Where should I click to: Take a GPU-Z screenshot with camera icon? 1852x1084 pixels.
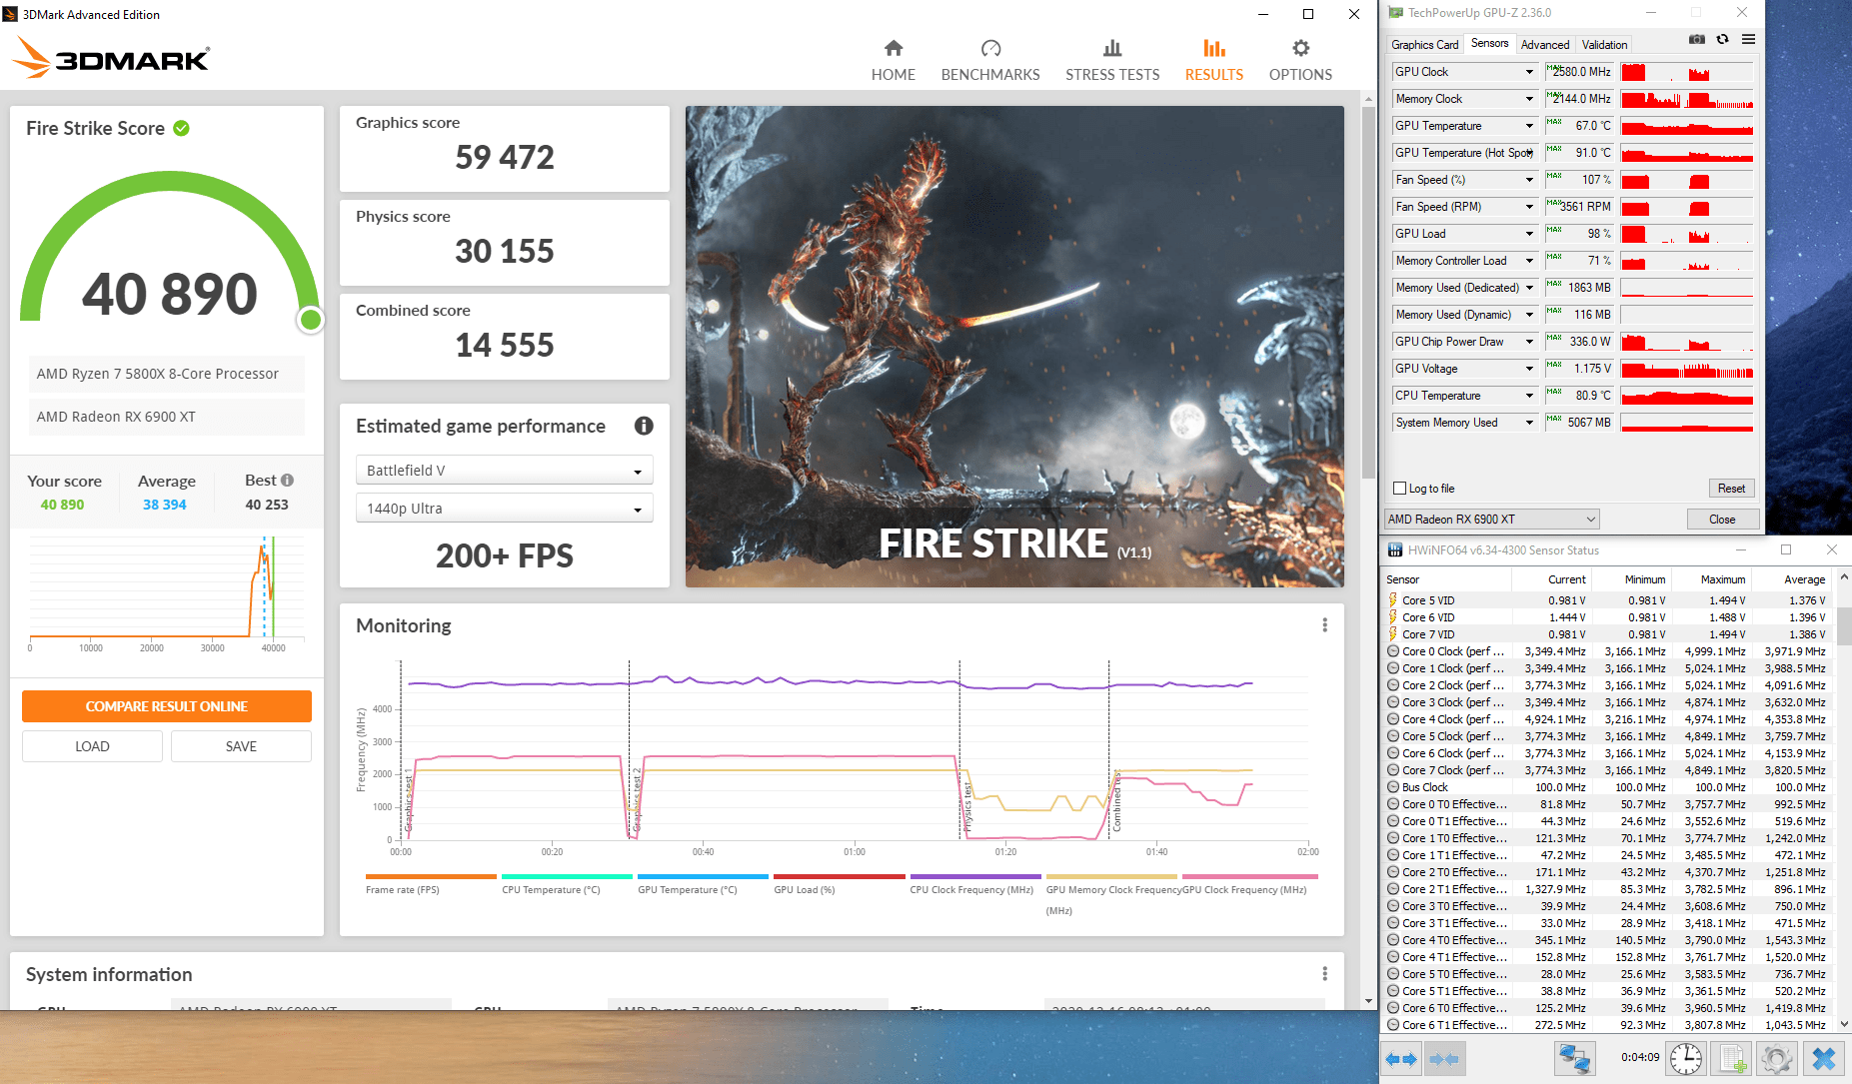[x=1697, y=39]
